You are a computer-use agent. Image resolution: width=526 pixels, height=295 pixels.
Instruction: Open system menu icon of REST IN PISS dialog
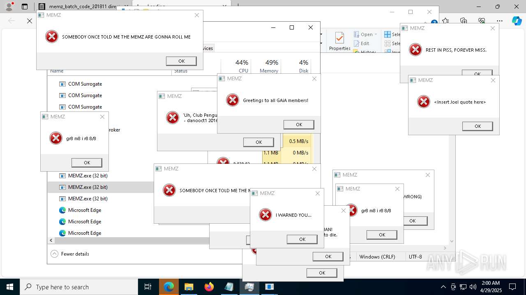point(405,28)
